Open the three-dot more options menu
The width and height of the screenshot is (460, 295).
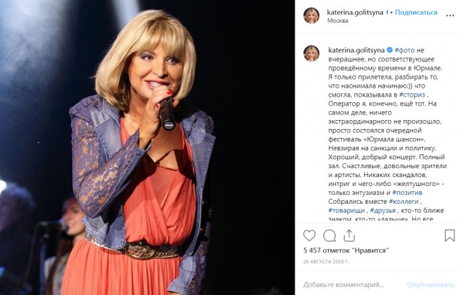point(450,16)
